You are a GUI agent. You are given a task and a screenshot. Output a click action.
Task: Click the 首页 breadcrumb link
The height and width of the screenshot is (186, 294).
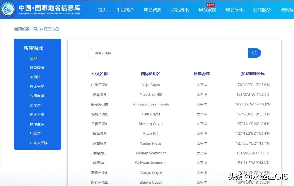[x=37, y=29]
